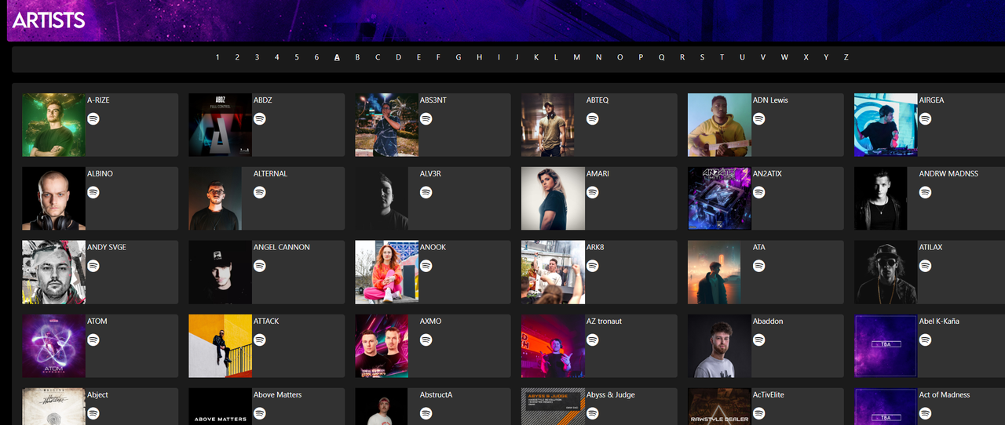Open ATILAX's Spotify icon

[926, 266]
